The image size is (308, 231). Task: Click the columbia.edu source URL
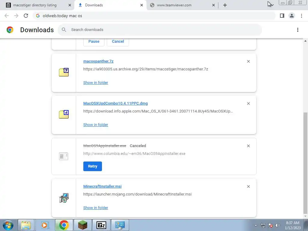pos(134,154)
